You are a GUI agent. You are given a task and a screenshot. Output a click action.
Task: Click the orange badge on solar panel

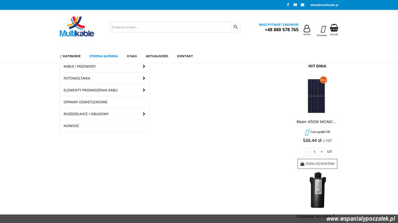tap(323, 80)
